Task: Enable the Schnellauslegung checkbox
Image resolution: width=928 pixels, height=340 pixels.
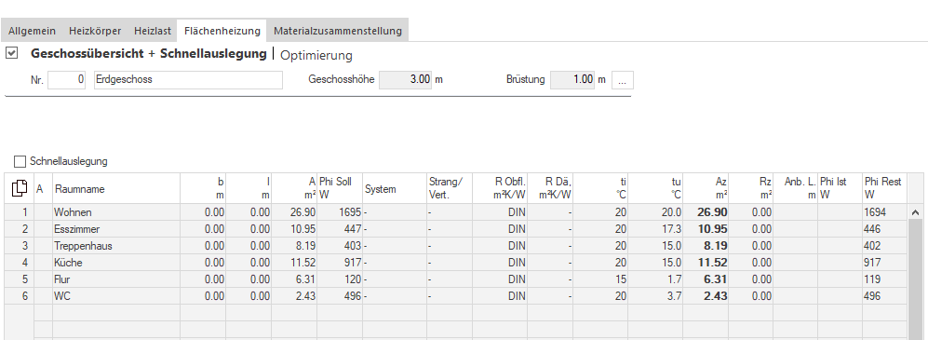Action: point(20,161)
